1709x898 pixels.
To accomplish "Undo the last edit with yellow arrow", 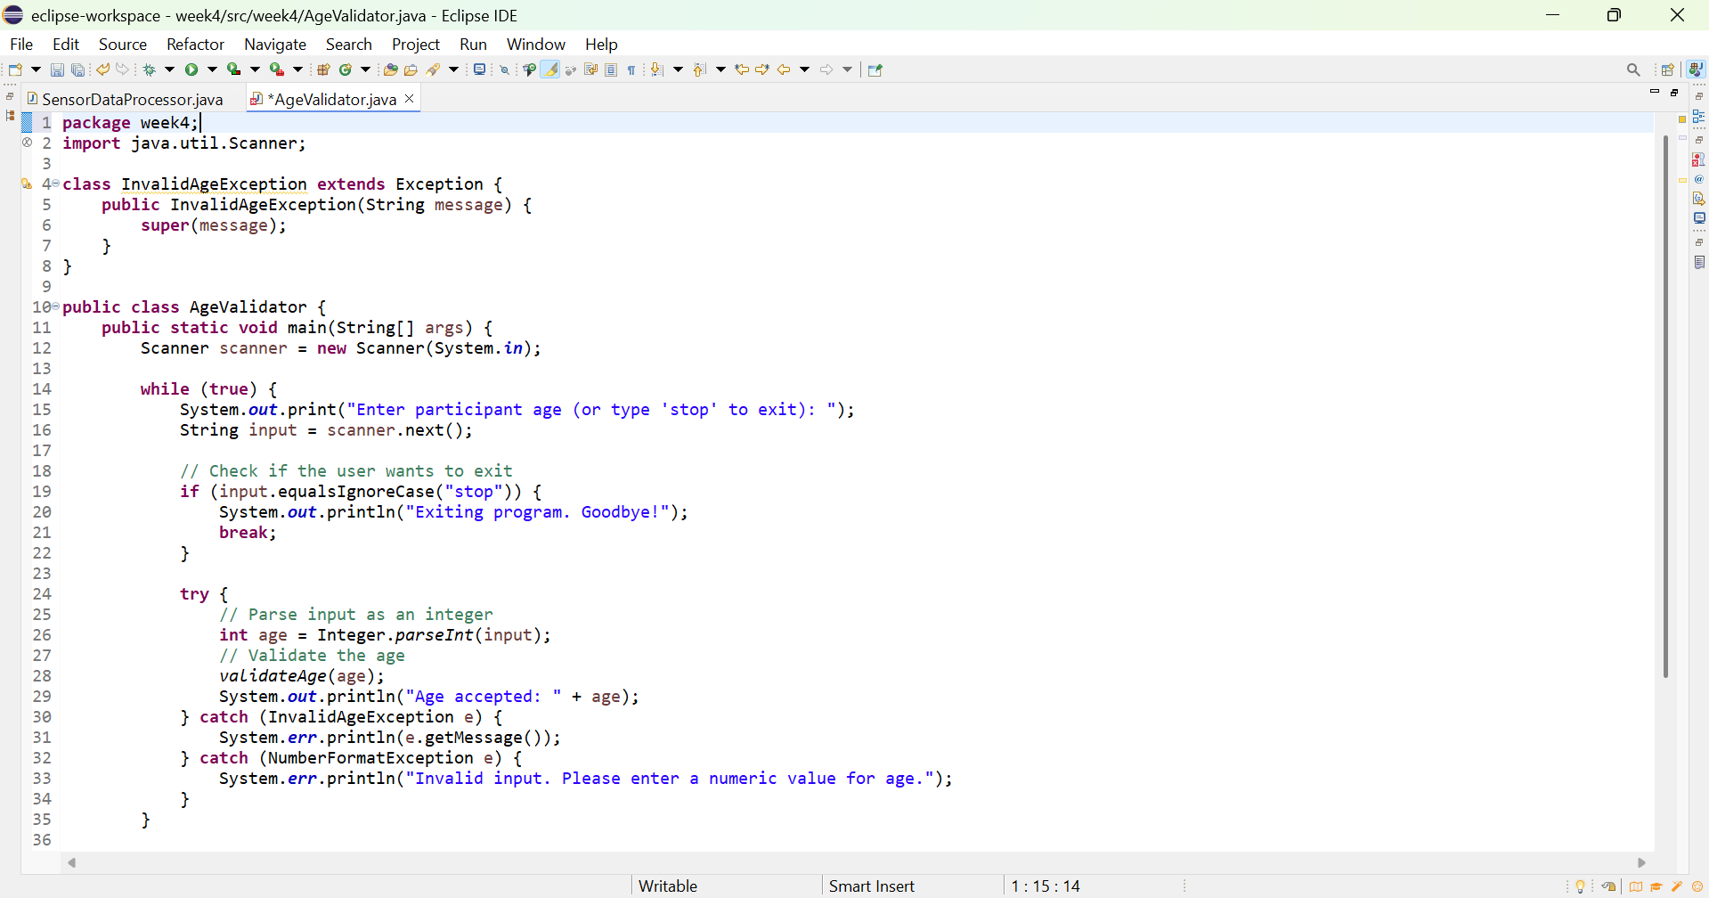I will click(x=102, y=69).
